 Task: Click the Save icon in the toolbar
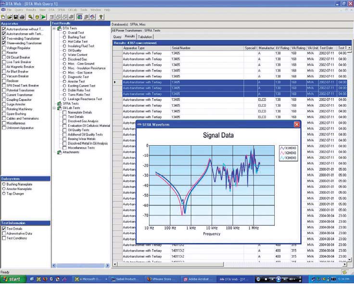pyautogui.click(x=15, y=17)
